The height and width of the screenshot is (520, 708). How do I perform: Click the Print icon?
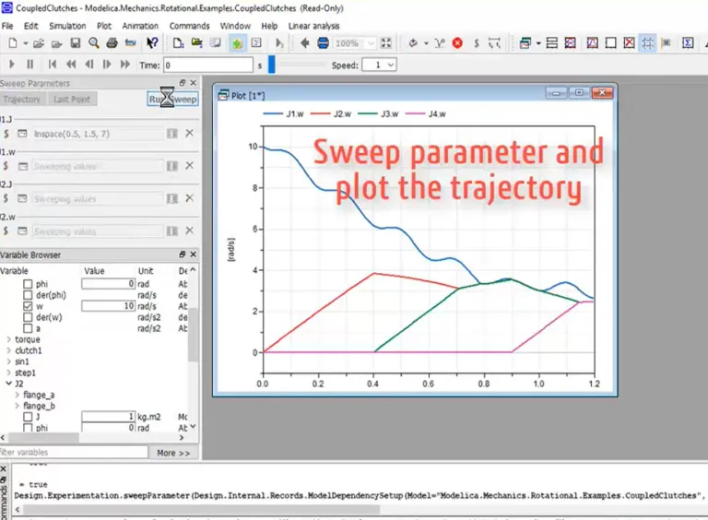click(x=112, y=43)
